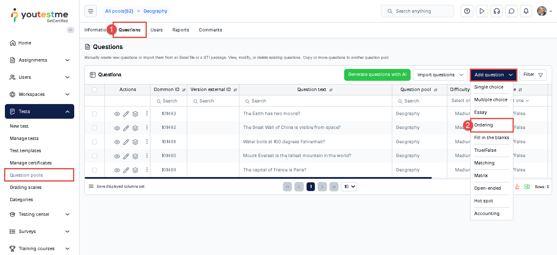
Task: Open three-dot actions menu for question 101490
Action: click(147, 155)
